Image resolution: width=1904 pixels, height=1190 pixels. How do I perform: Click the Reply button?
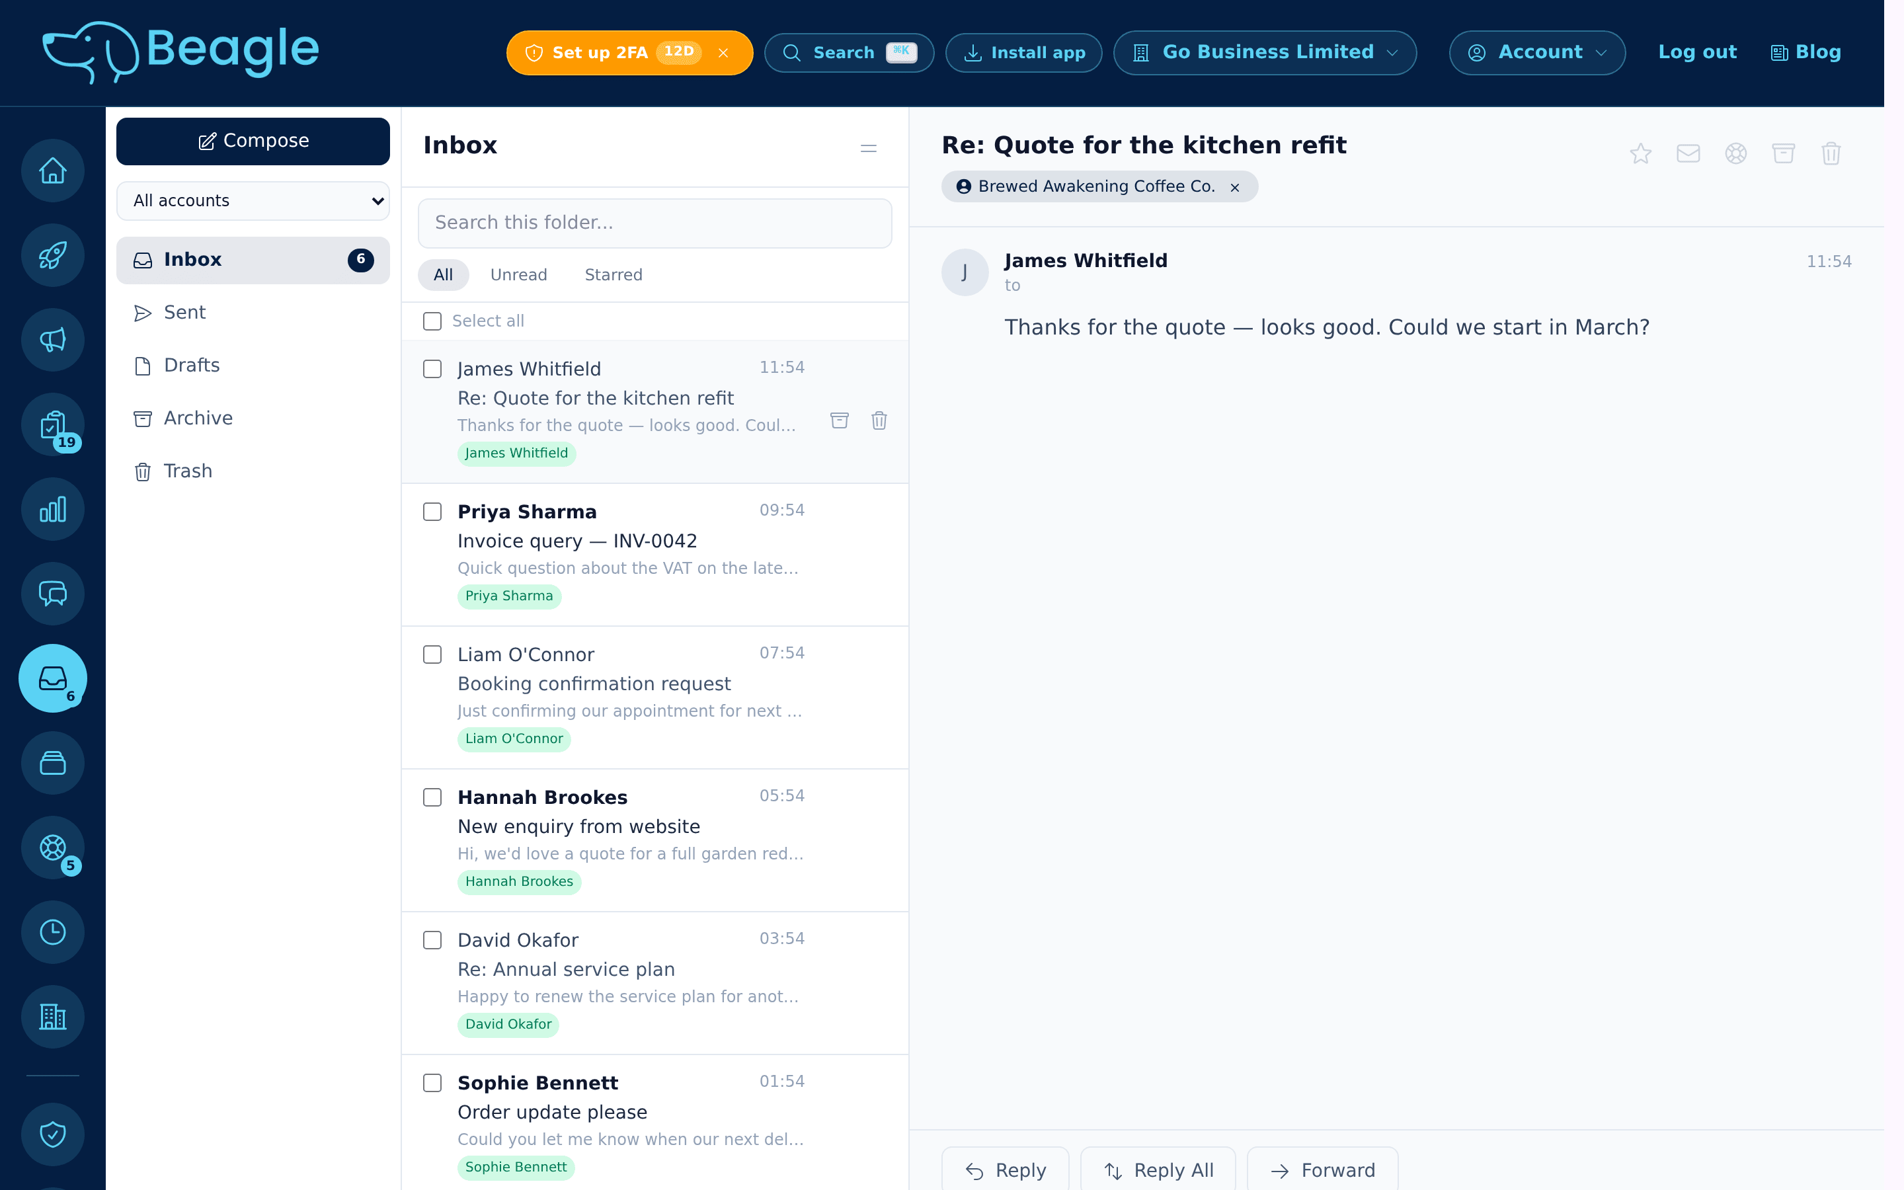click(x=1006, y=1170)
